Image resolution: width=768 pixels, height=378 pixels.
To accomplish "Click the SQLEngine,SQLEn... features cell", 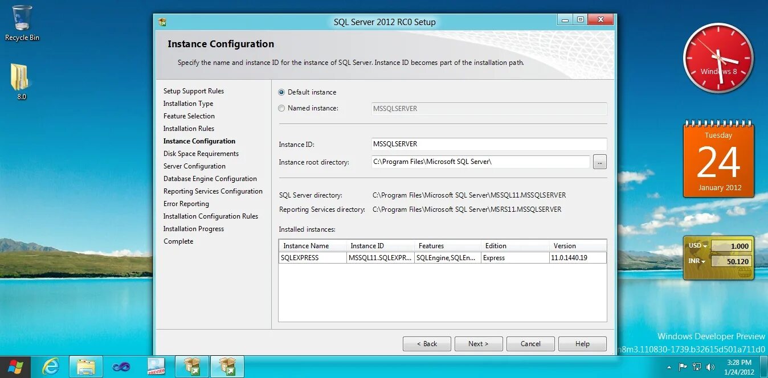I will click(447, 258).
